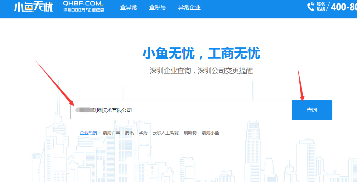The height and width of the screenshot is (182, 357).
Task: Choose 腾讯 from hot searches
Action: coord(129,133)
